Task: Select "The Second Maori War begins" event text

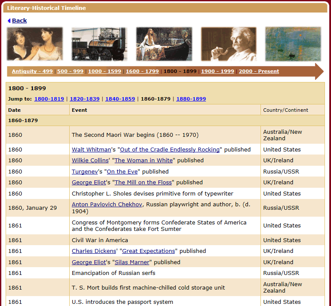Action: tap(135, 135)
